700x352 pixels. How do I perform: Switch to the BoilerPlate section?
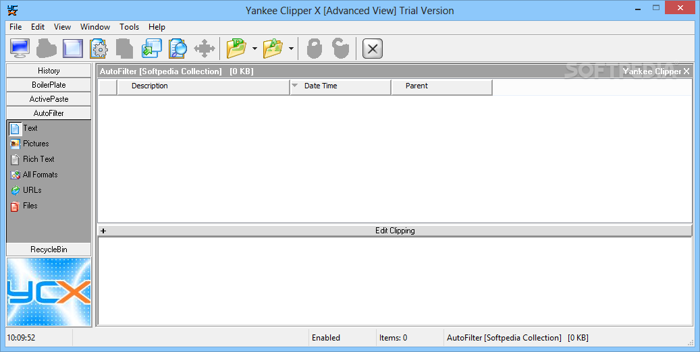[49, 85]
